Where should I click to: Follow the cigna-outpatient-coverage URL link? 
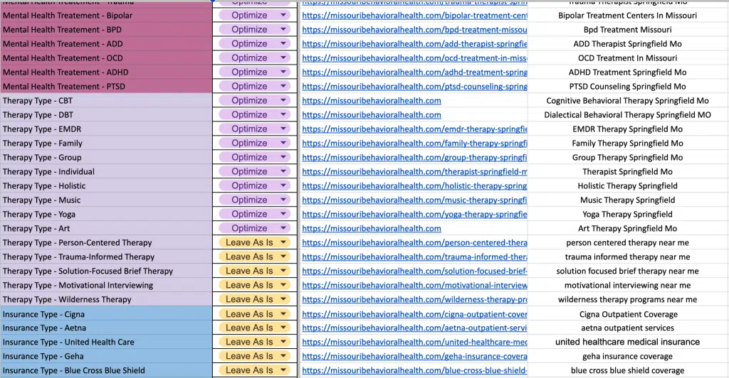(x=414, y=314)
